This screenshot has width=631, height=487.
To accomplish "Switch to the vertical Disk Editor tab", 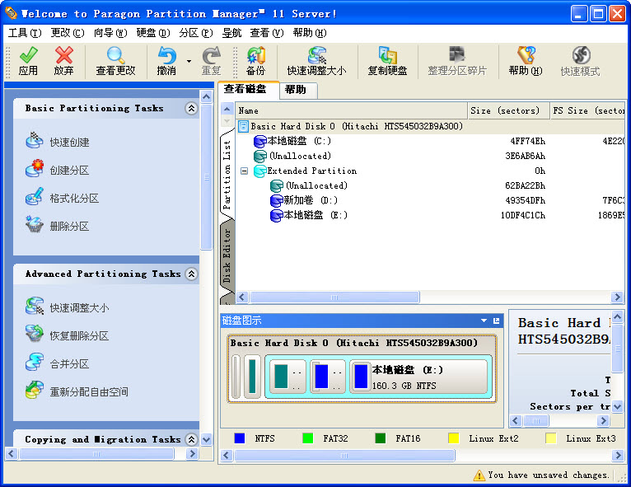I will click(x=227, y=255).
